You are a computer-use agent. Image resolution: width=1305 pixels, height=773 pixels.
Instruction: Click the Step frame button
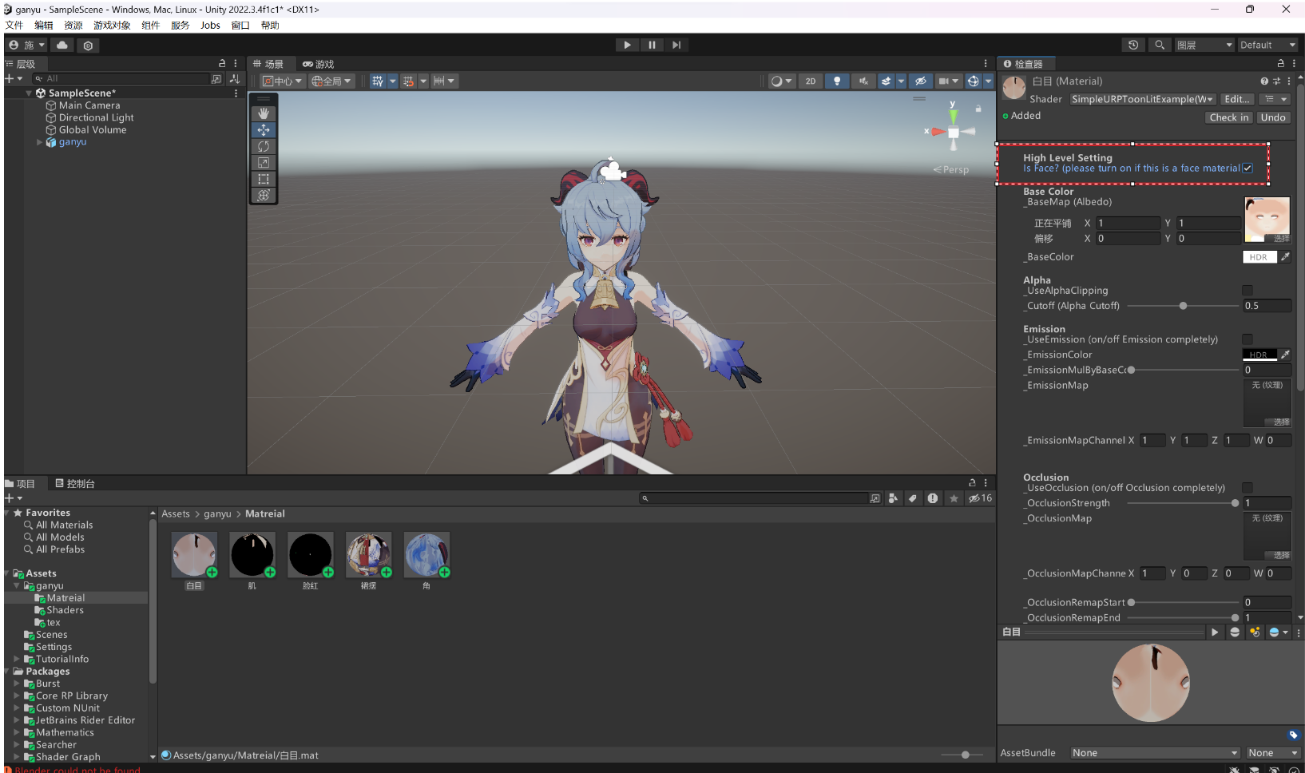(676, 45)
